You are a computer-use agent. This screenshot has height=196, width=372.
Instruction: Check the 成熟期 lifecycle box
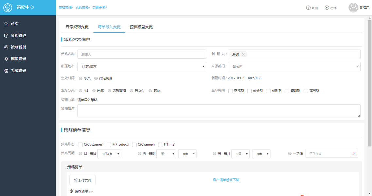[x=268, y=91]
